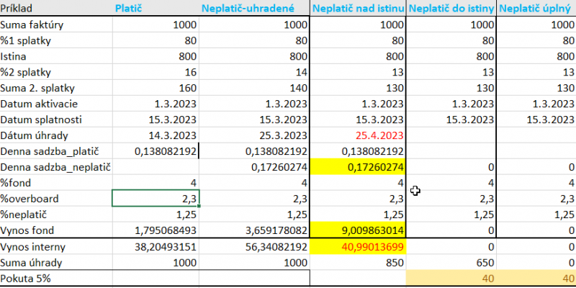Select the Suma 2. splatky cell with 160
Image resolution: width=576 pixels, height=288 pixels.
[x=155, y=87]
